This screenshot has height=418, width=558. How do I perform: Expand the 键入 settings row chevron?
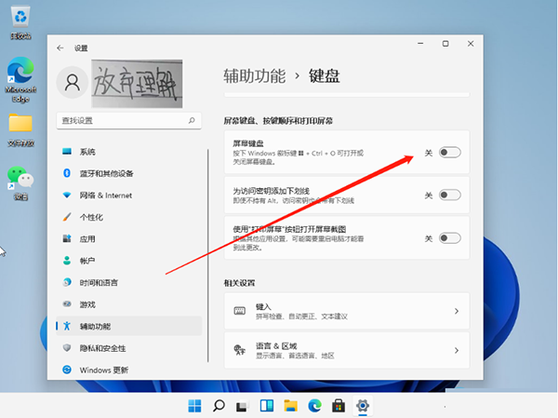pos(456,311)
